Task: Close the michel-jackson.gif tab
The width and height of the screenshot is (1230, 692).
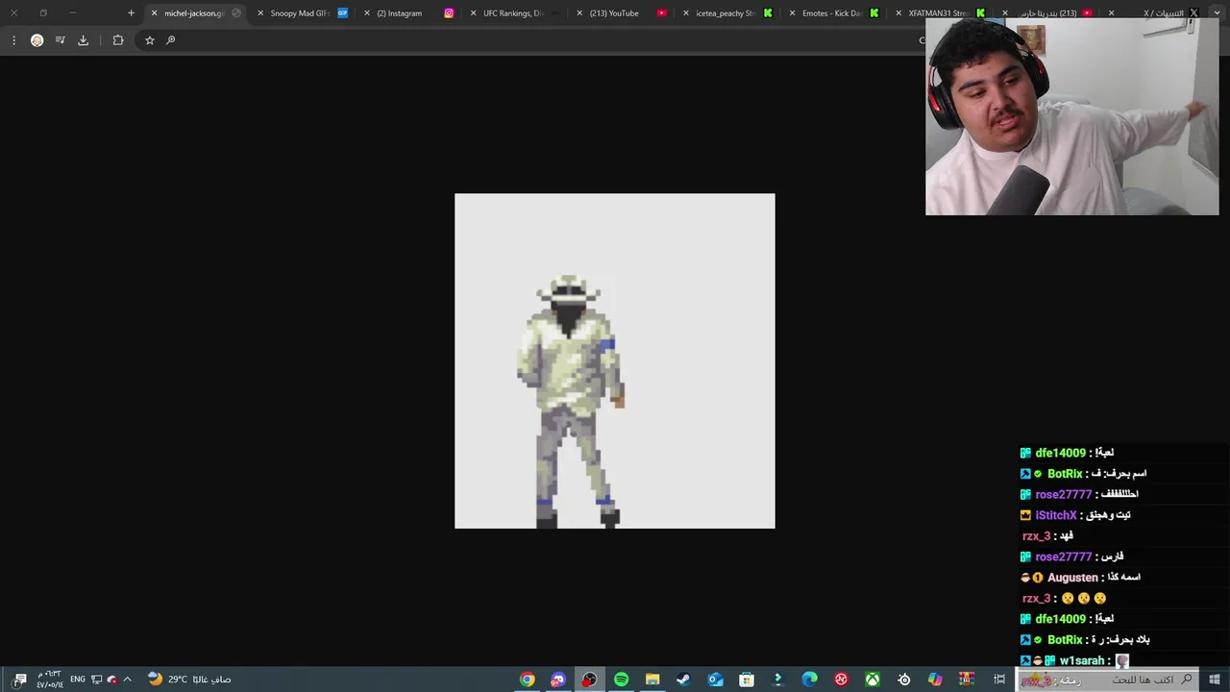Action: point(154,13)
